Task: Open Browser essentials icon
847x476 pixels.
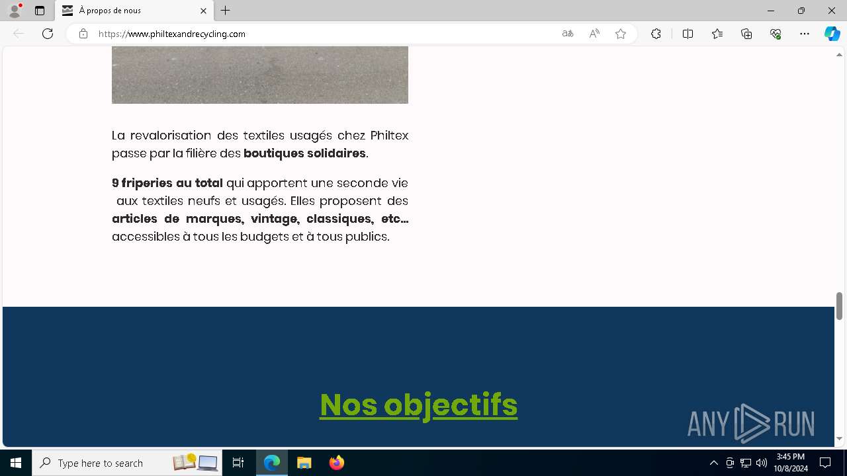Action: coord(776,34)
